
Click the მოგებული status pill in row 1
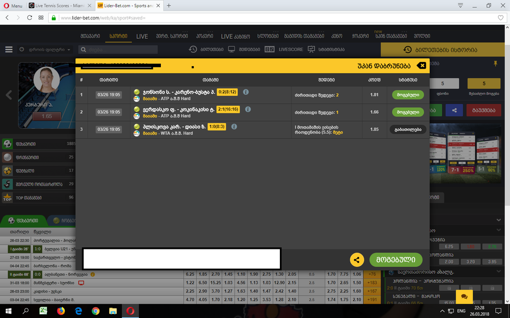click(408, 95)
